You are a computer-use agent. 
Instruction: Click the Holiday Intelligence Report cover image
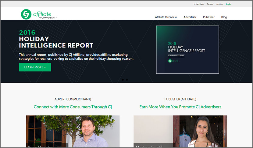pos(187,50)
